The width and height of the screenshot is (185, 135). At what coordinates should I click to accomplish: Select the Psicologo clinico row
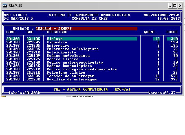pos(66,73)
